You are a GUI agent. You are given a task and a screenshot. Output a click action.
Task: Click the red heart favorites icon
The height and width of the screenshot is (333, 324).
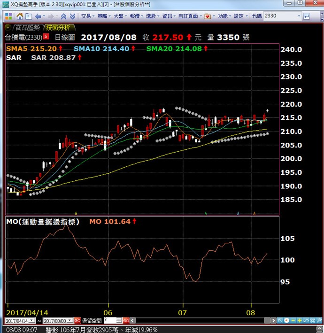pos(208,16)
